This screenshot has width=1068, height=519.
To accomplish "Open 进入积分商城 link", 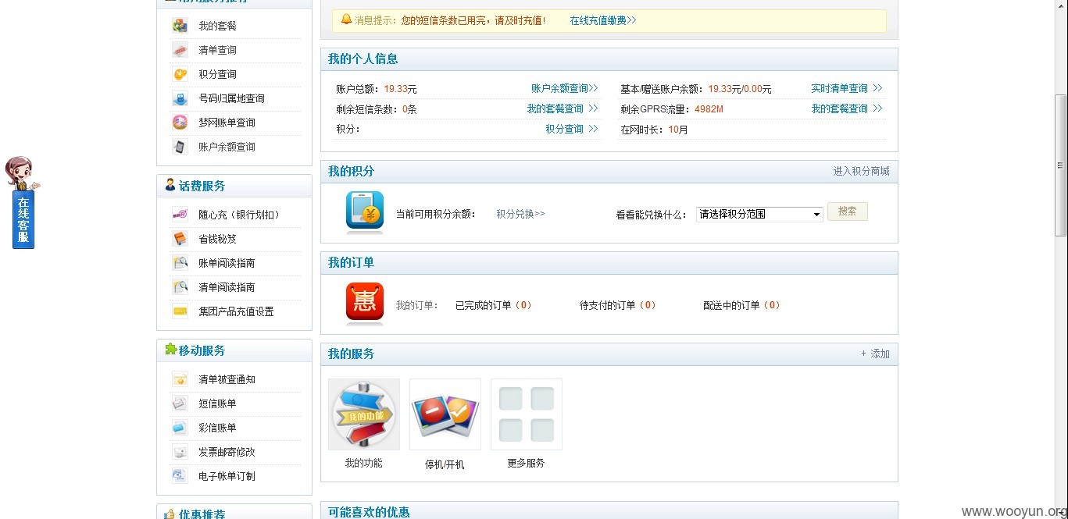I will [861, 171].
